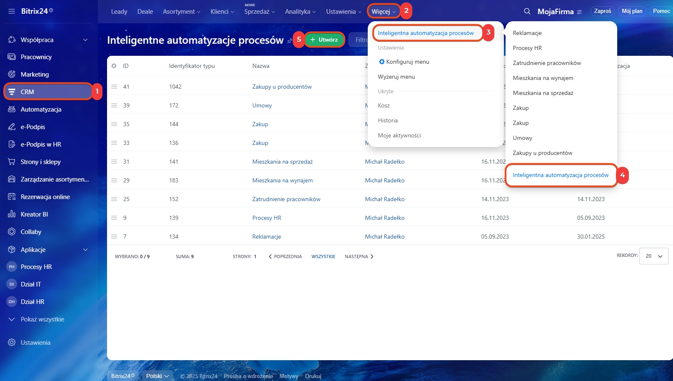The width and height of the screenshot is (673, 381).
Task: Open Collaby from the sidebar
Action: 31,232
